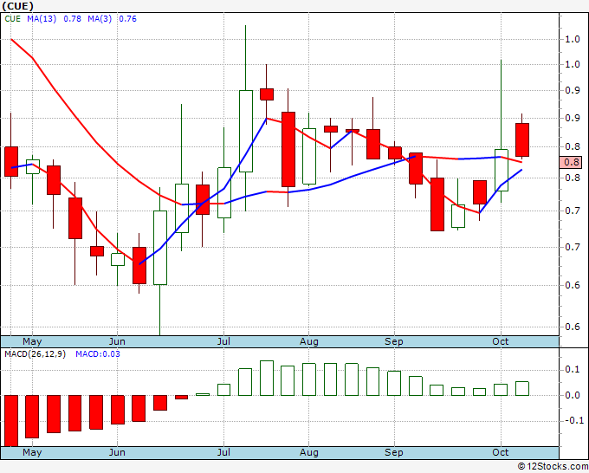Select the MA(3) legend label
Image resolution: width=589 pixels, height=473 pixels.
coord(100,19)
